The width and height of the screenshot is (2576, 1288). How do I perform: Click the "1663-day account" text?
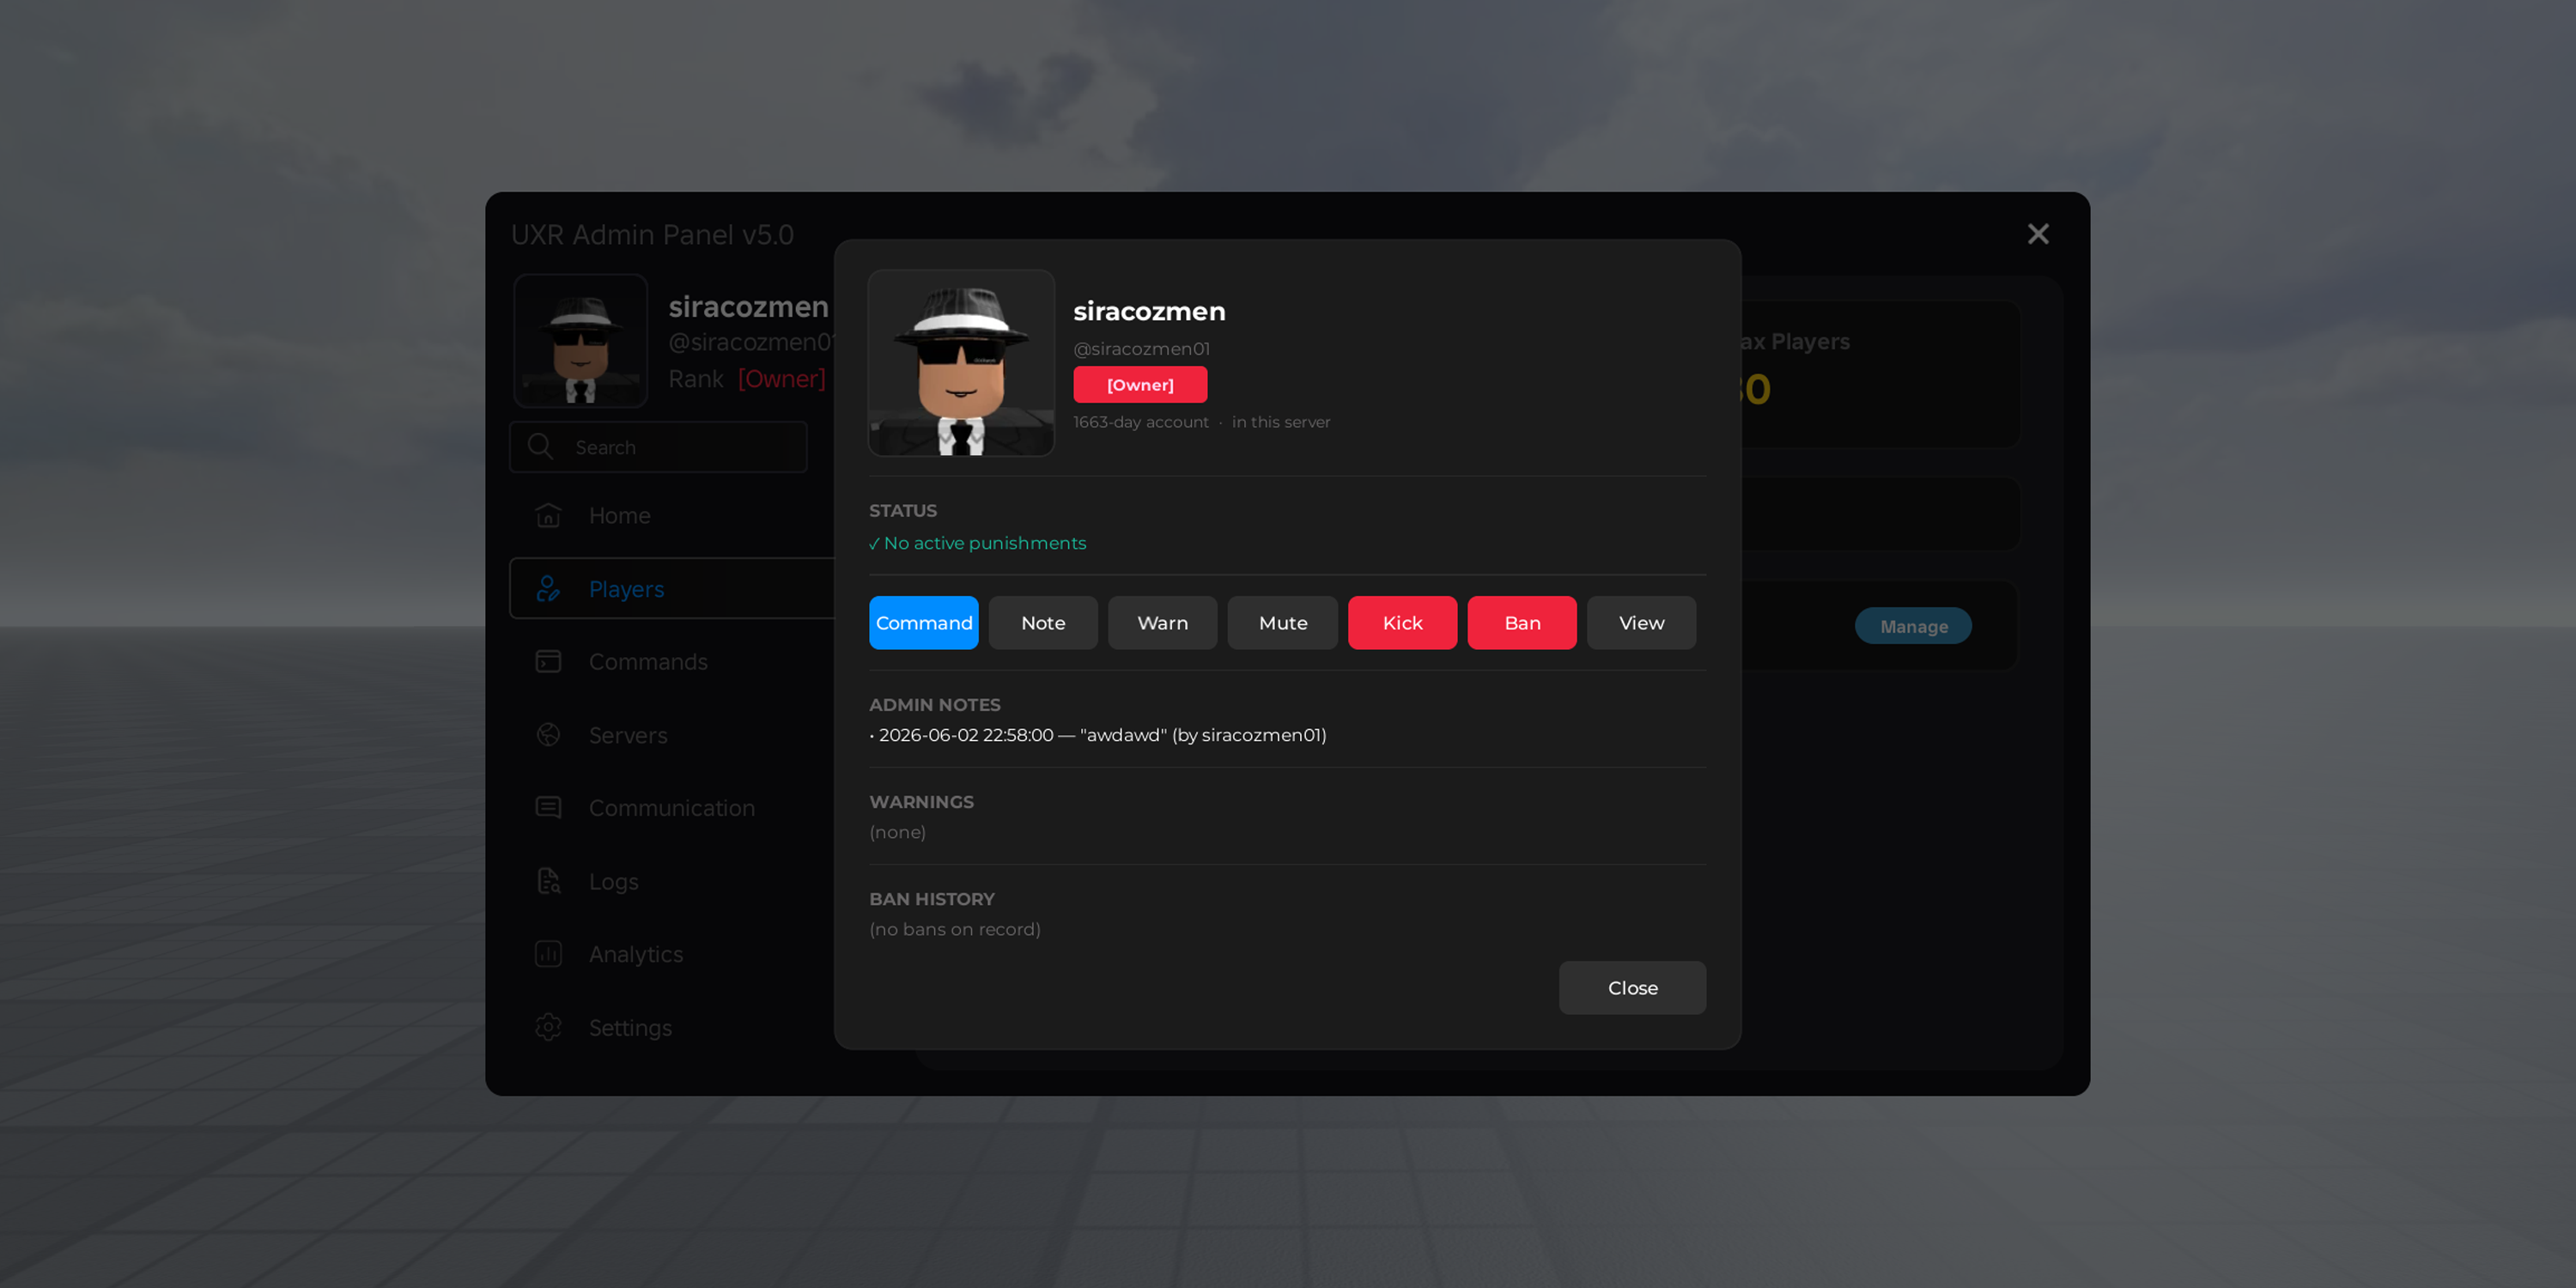coord(1140,422)
